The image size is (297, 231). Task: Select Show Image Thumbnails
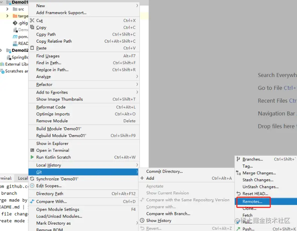(x=84, y=99)
